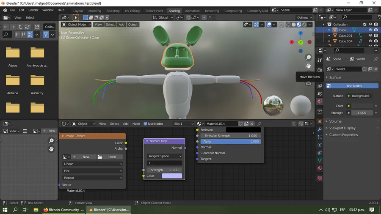Open the Object Mode dropdown
This screenshot has width=381, height=214.
(76, 25)
